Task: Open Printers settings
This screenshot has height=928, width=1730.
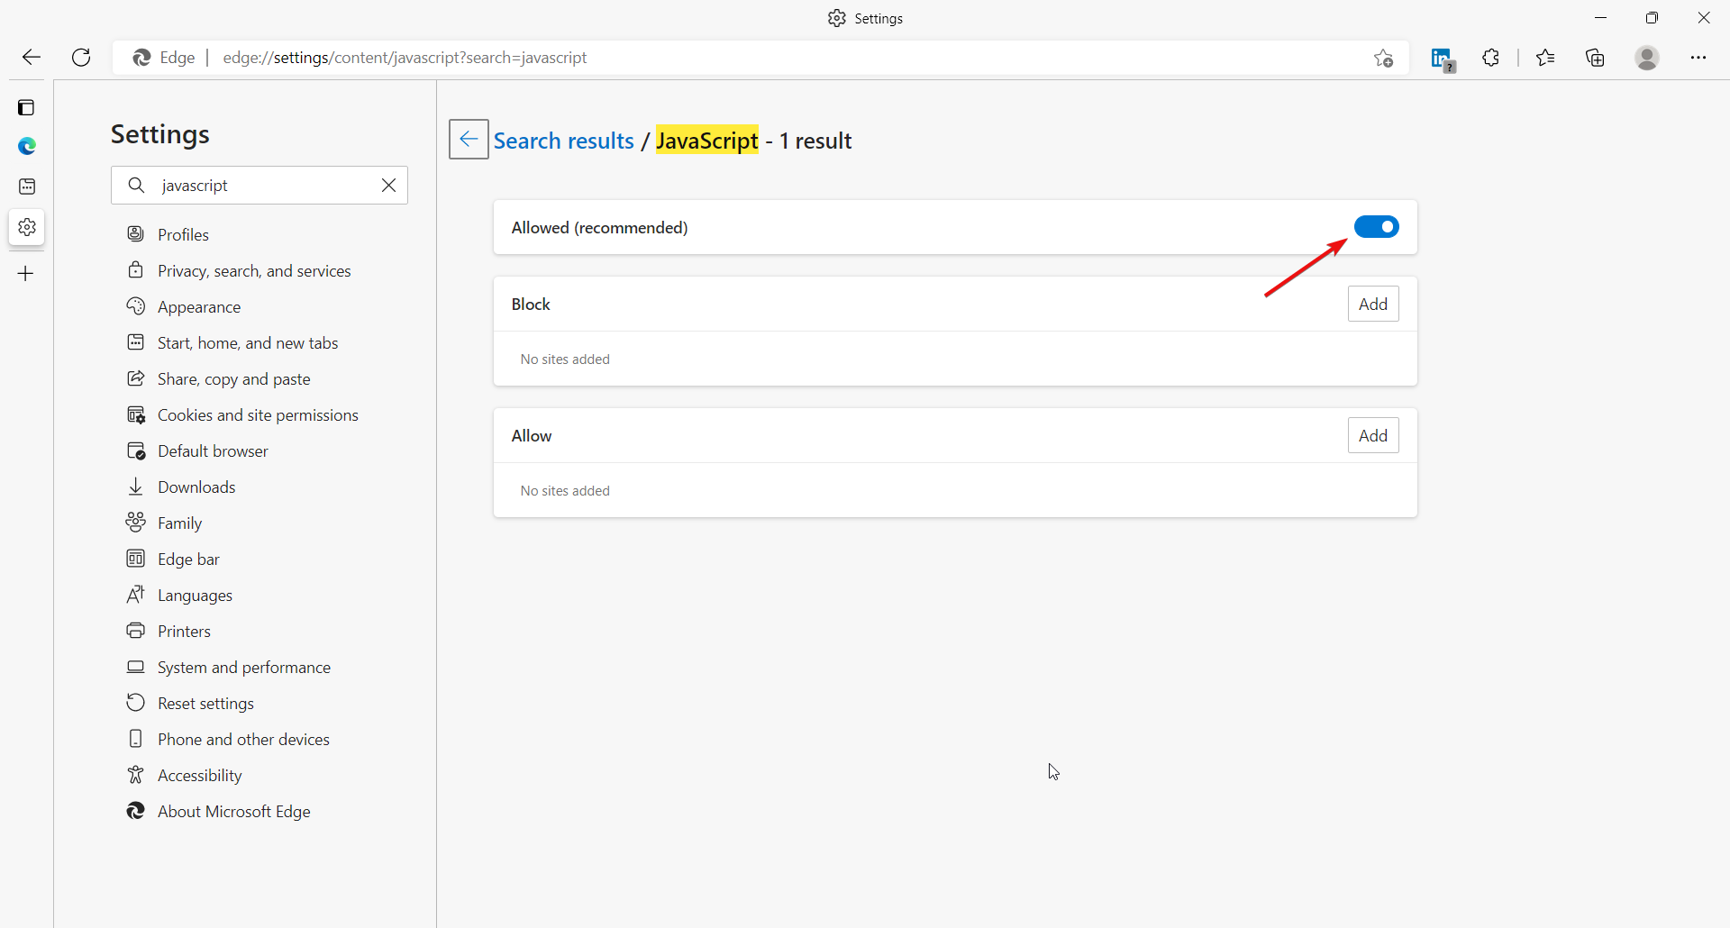Action: (184, 631)
